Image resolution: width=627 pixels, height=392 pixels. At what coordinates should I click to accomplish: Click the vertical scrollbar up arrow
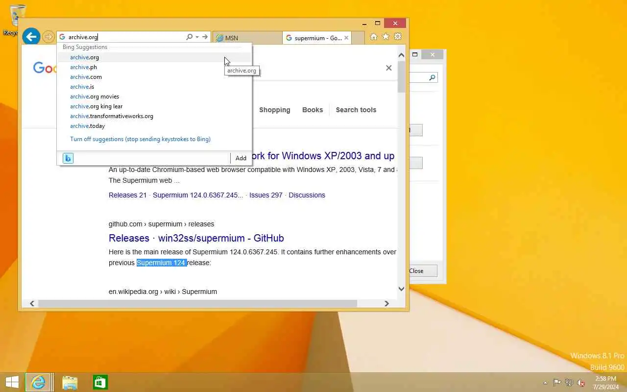click(402, 55)
